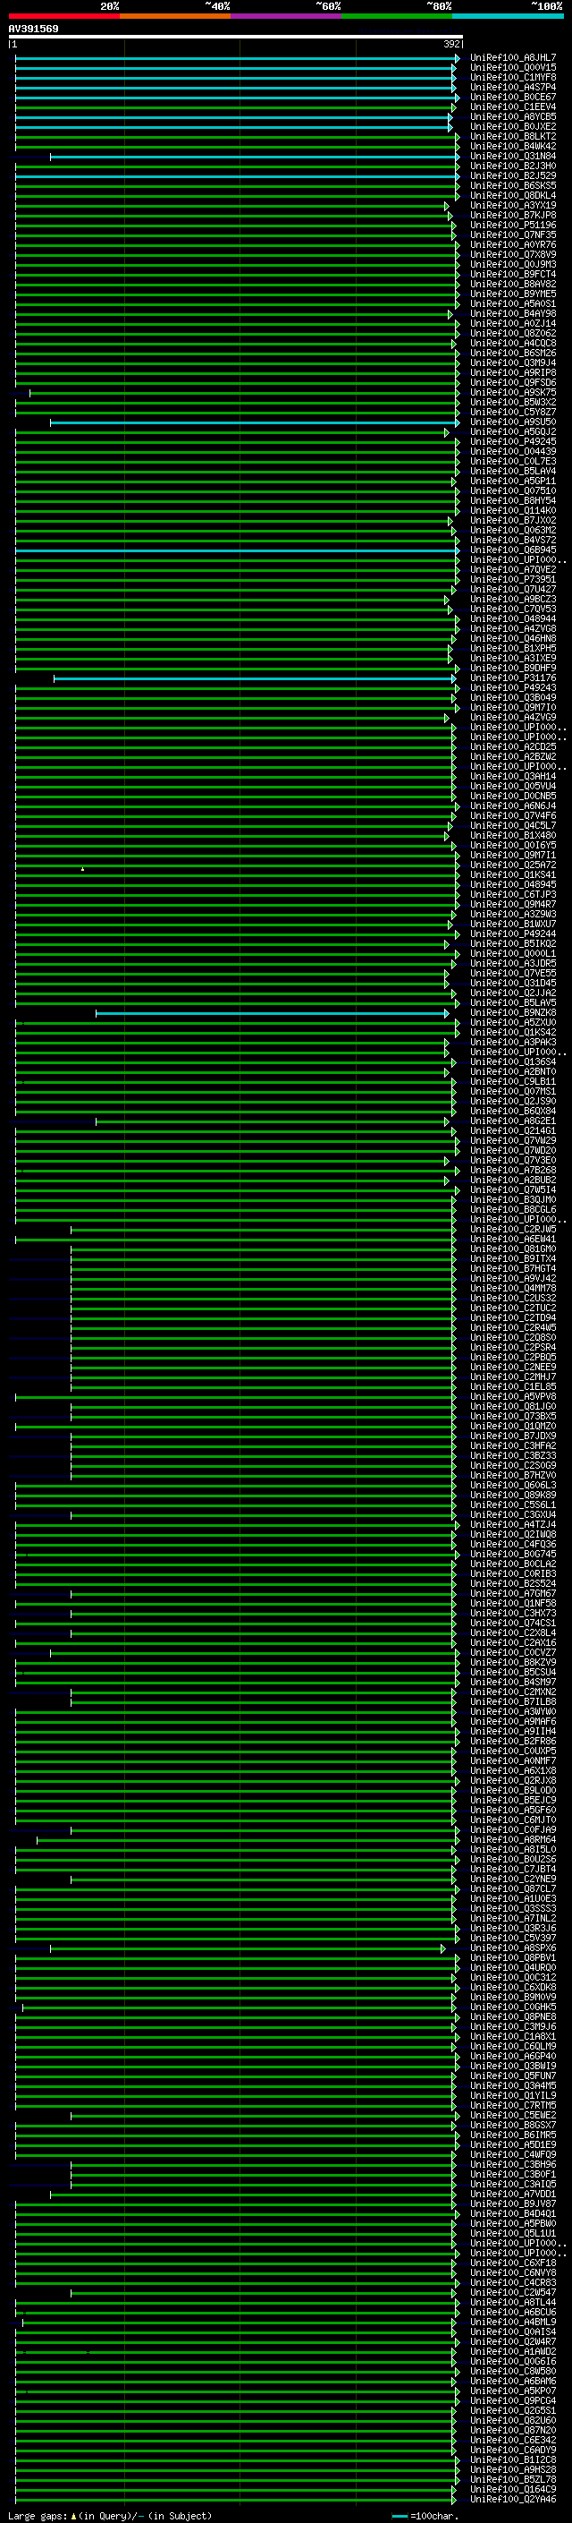Select label UniRef100_B4D4Q1

512,2214
